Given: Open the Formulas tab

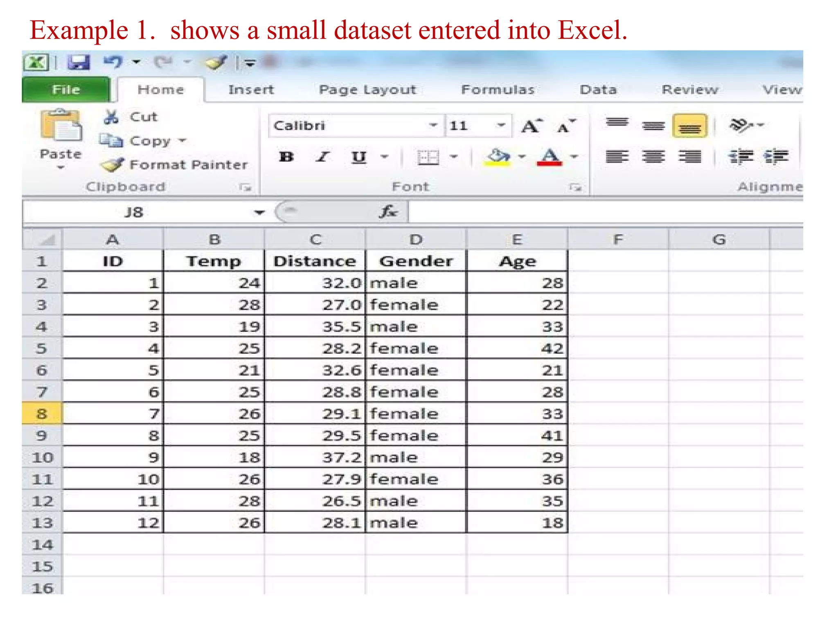Looking at the screenshot, I should [498, 90].
